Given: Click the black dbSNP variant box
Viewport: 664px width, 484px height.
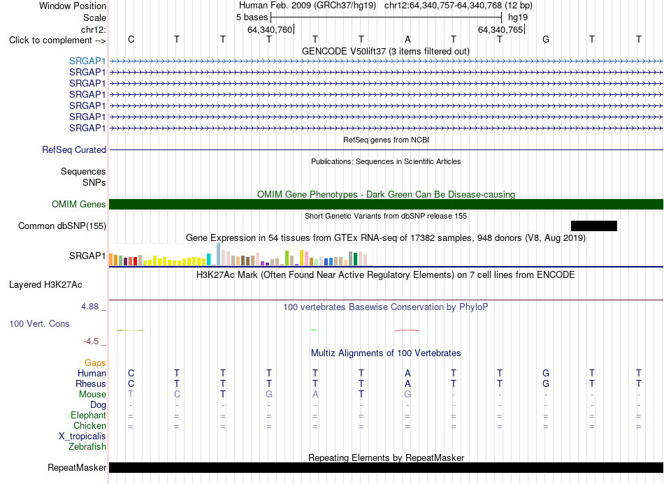Looking at the screenshot, I should click(x=593, y=226).
